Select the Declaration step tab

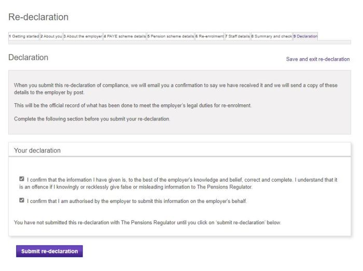(x=305, y=36)
